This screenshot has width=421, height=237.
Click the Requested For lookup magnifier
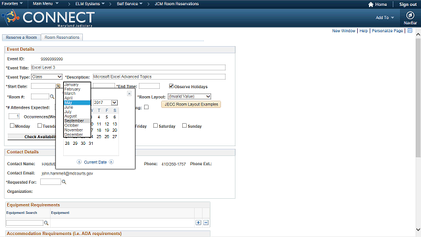point(64,182)
